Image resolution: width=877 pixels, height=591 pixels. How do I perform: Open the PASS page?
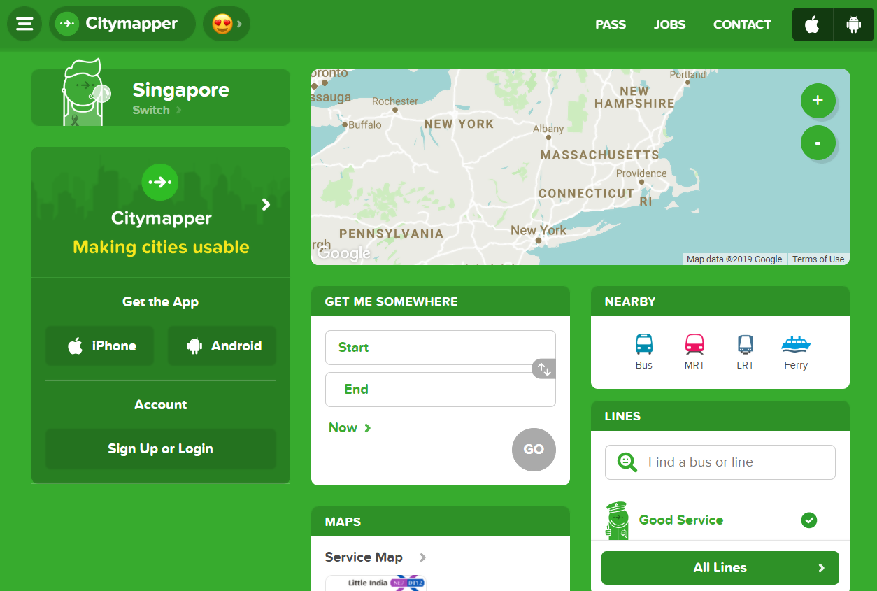point(611,24)
